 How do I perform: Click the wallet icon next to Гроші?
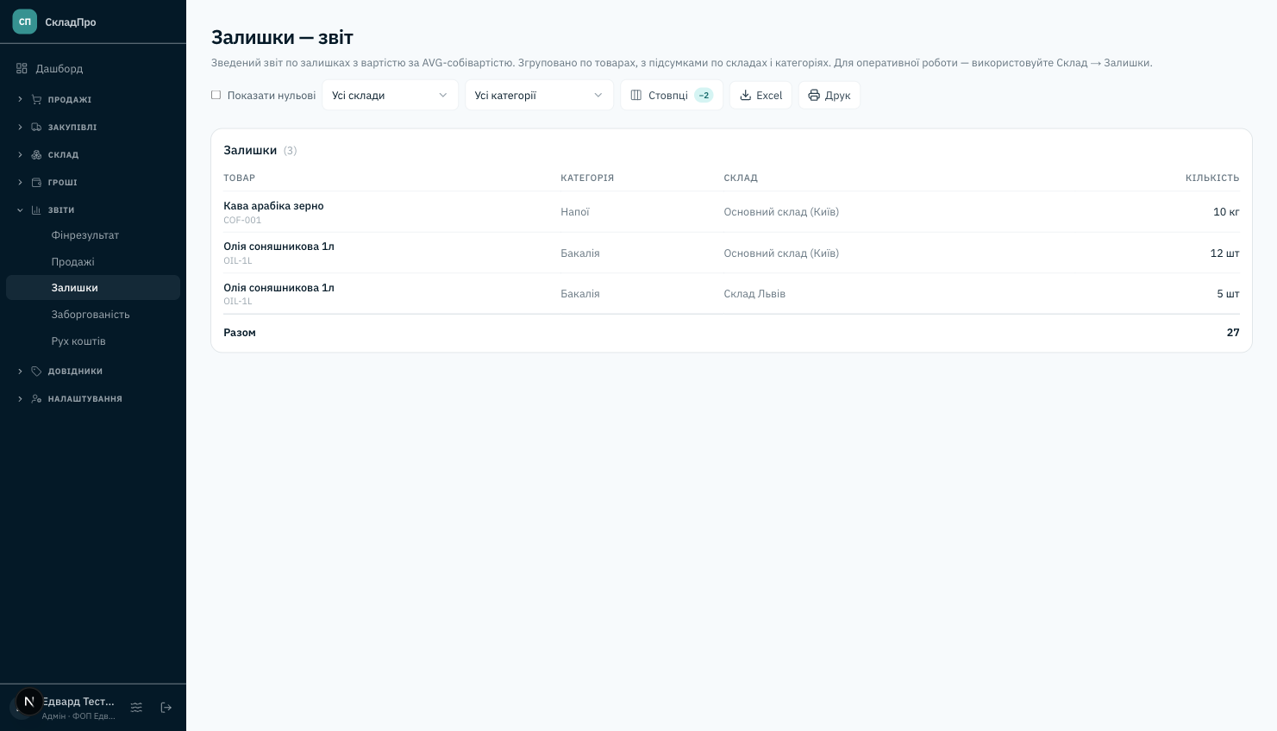click(x=36, y=182)
